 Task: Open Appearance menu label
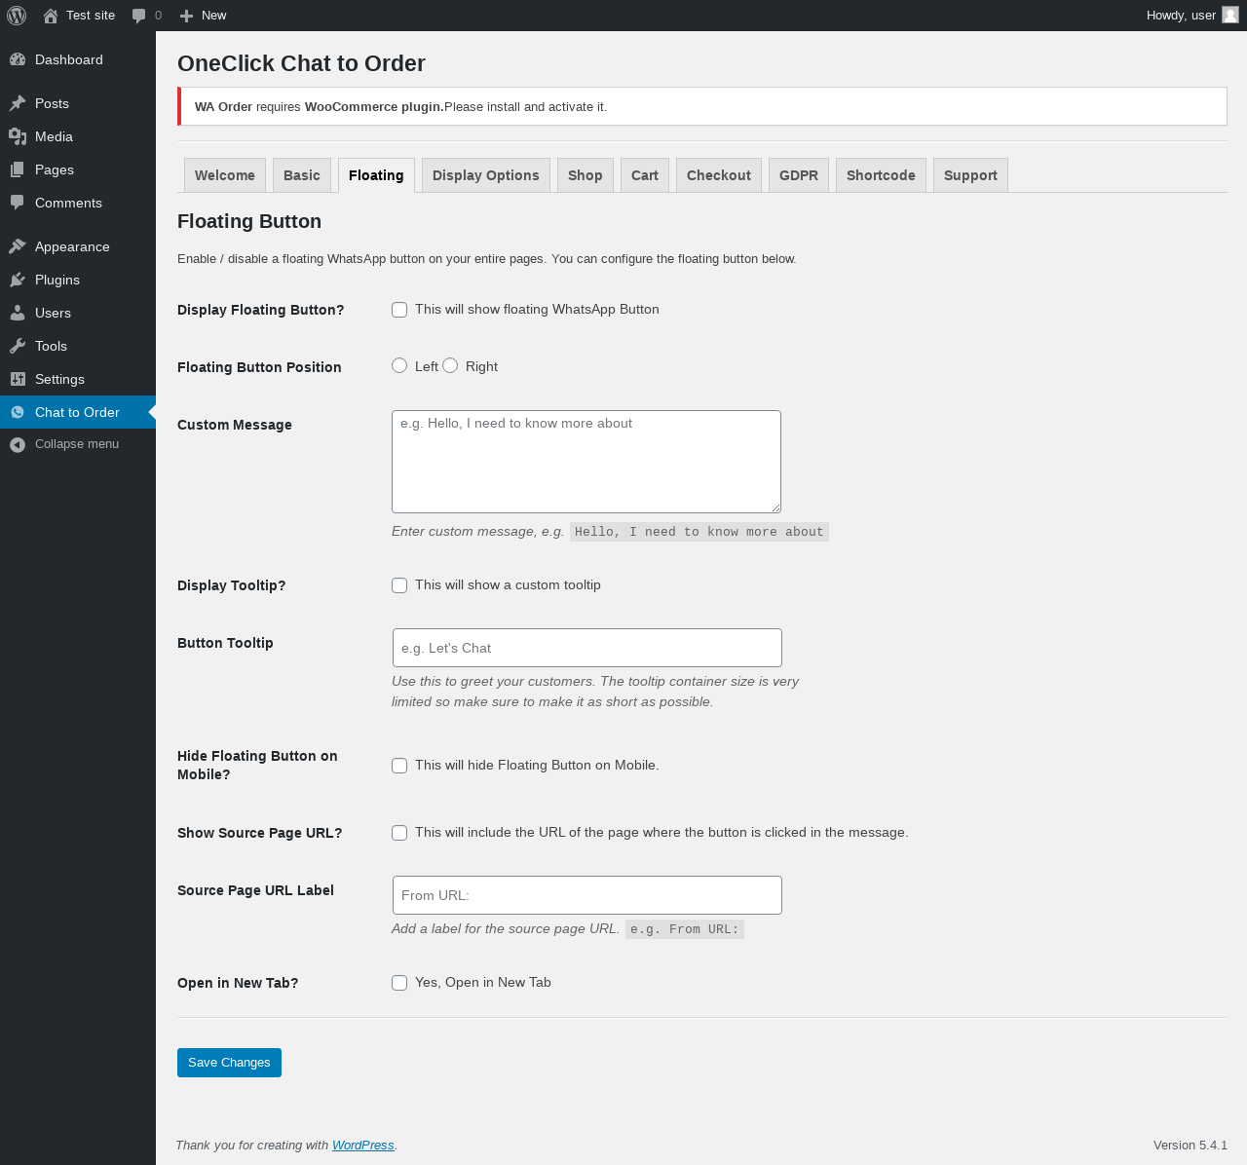point(72,246)
